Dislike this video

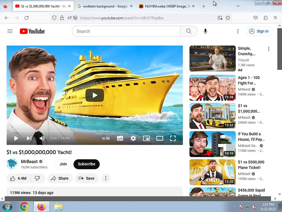37,178
